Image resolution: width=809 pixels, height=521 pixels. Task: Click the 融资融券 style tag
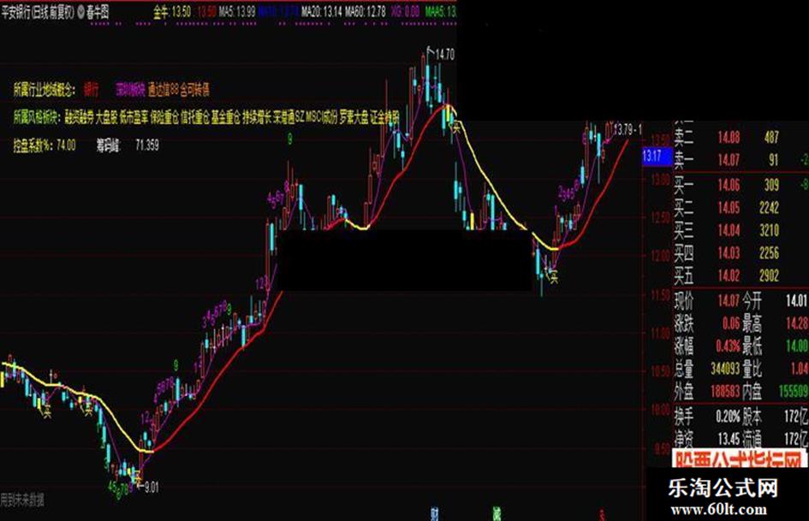point(80,118)
